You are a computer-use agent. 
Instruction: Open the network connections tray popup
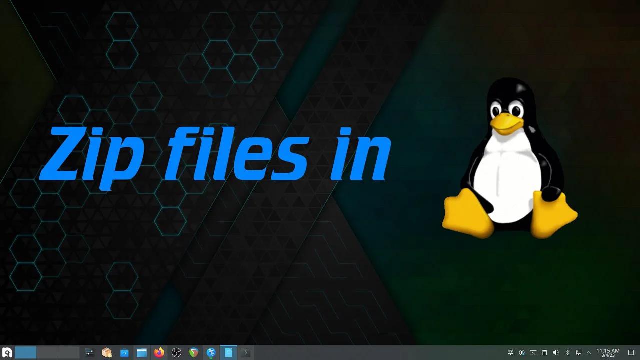(x=578, y=352)
